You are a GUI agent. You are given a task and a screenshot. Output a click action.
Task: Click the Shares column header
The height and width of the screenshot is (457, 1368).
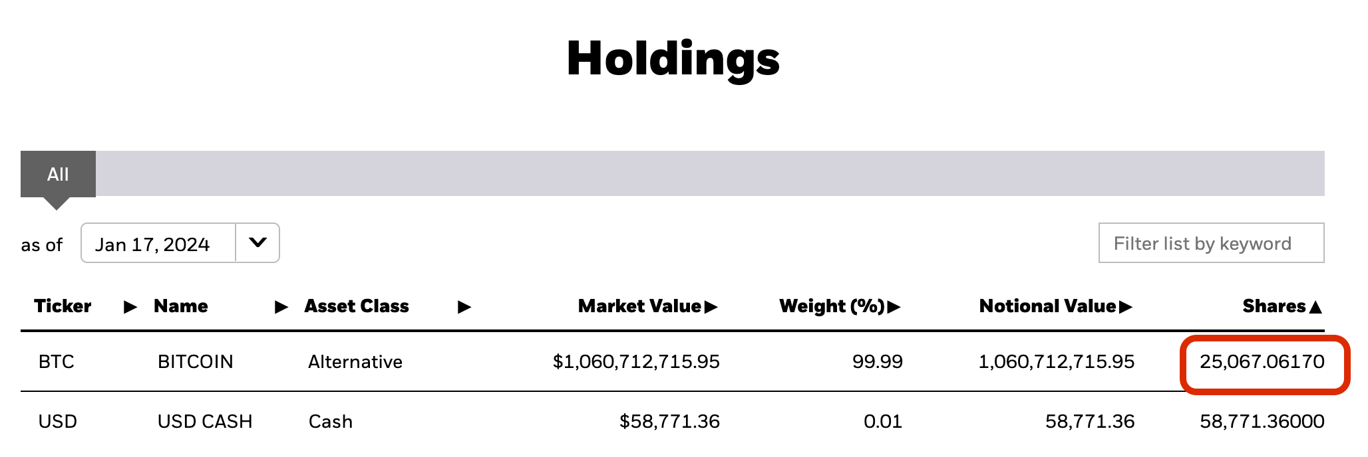coord(1274,306)
